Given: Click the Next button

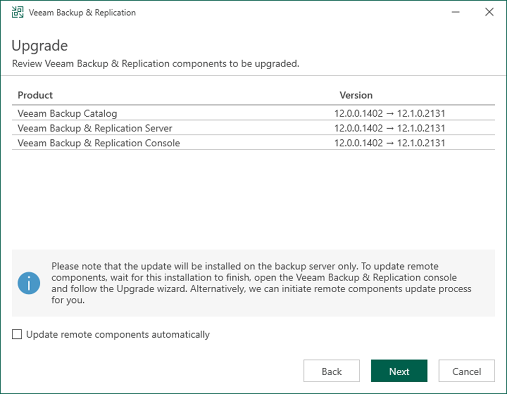Looking at the screenshot, I should (x=399, y=371).
